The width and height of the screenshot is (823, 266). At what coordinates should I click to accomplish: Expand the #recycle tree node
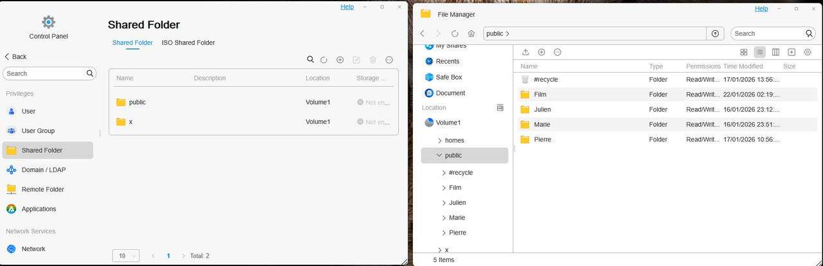pyautogui.click(x=444, y=173)
